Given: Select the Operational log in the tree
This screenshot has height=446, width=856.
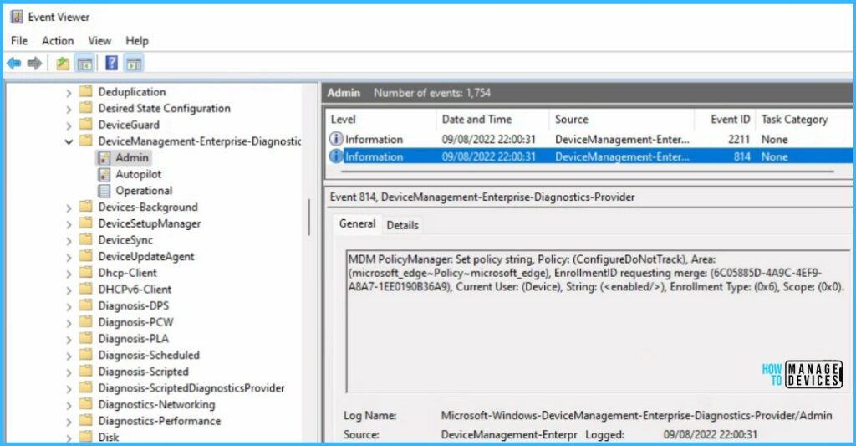Looking at the screenshot, I should tap(144, 191).
